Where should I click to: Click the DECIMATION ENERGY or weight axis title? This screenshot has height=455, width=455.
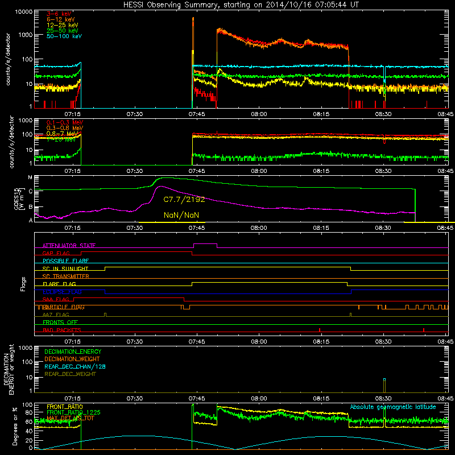click(9, 369)
